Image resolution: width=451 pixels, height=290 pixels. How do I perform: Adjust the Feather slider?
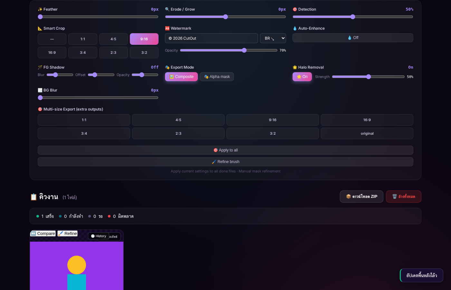98,17
